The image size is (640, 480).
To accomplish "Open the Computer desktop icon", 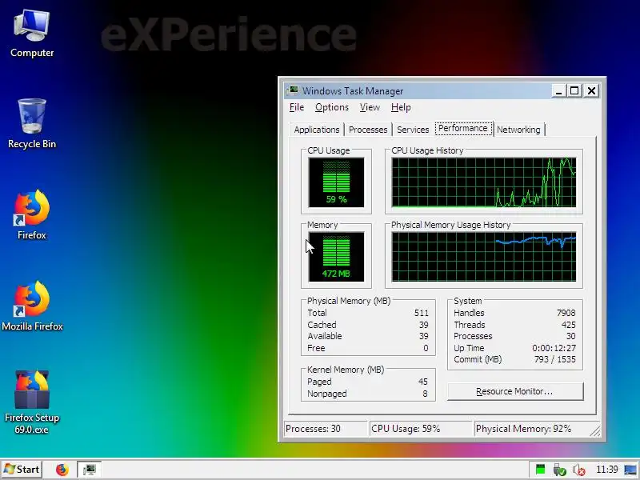I will (x=32, y=34).
